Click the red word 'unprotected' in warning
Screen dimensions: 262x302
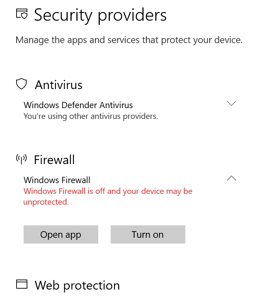45,202
